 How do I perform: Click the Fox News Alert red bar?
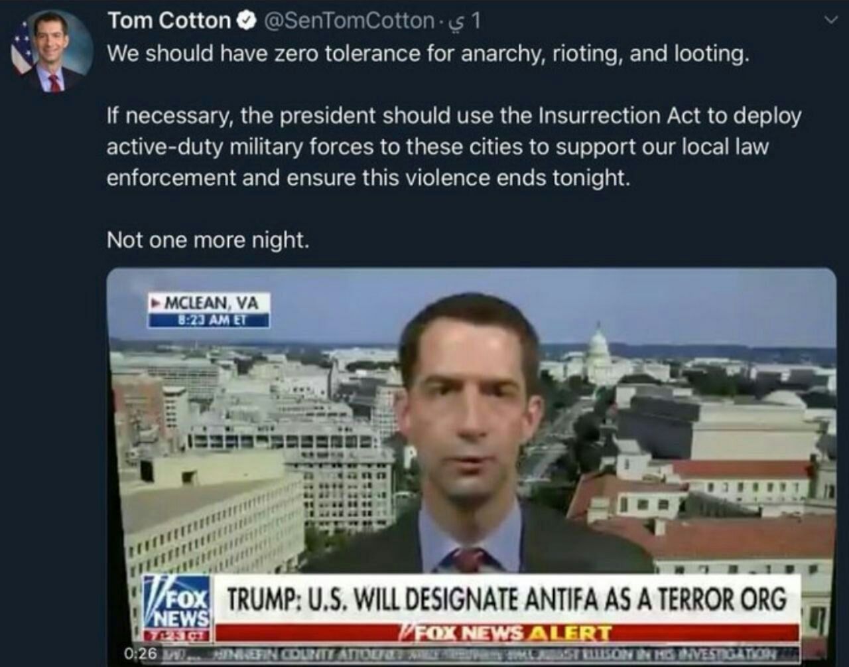click(507, 632)
